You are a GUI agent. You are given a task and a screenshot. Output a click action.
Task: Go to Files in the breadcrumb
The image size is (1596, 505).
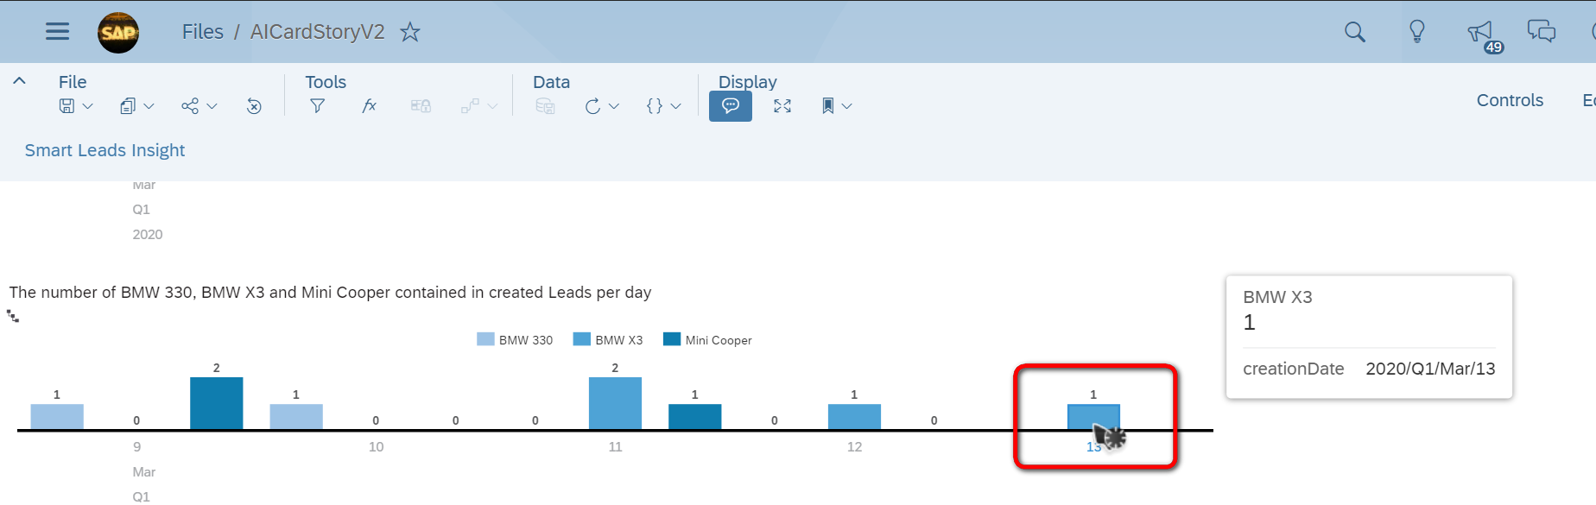coord(203,32)
